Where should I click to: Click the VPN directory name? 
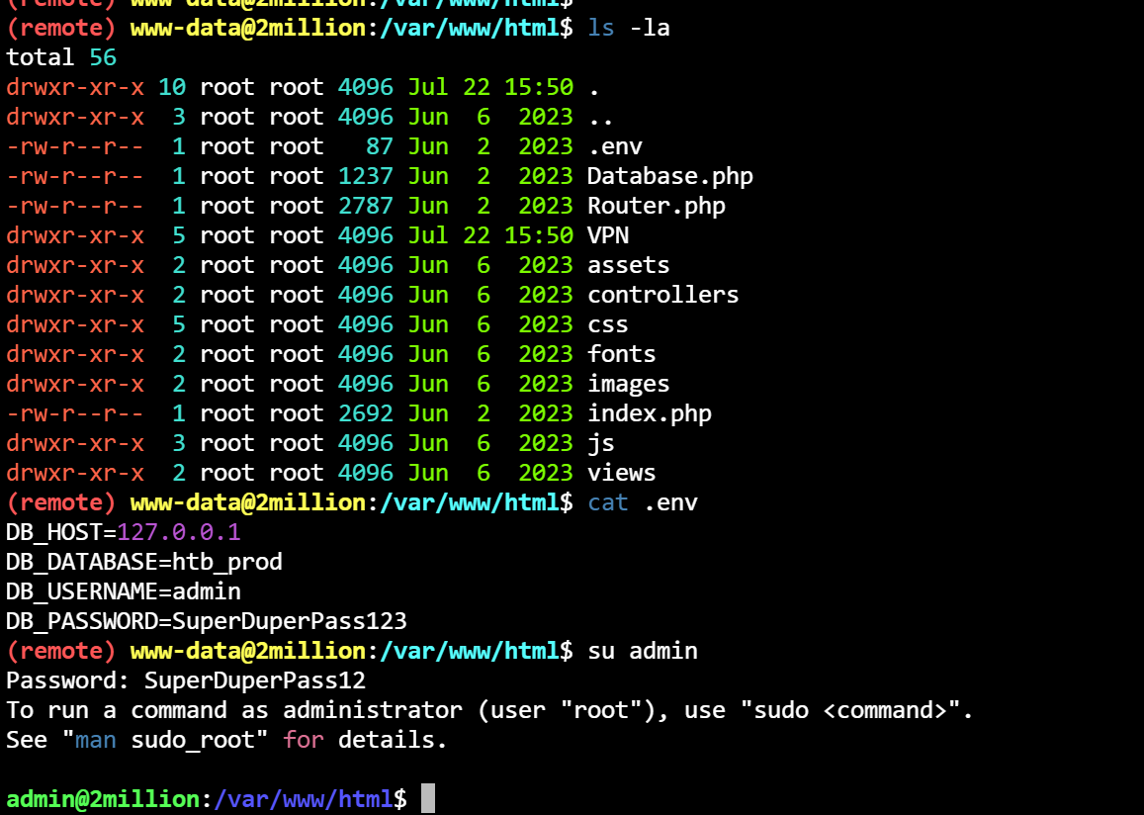click(x=608, y=235)
